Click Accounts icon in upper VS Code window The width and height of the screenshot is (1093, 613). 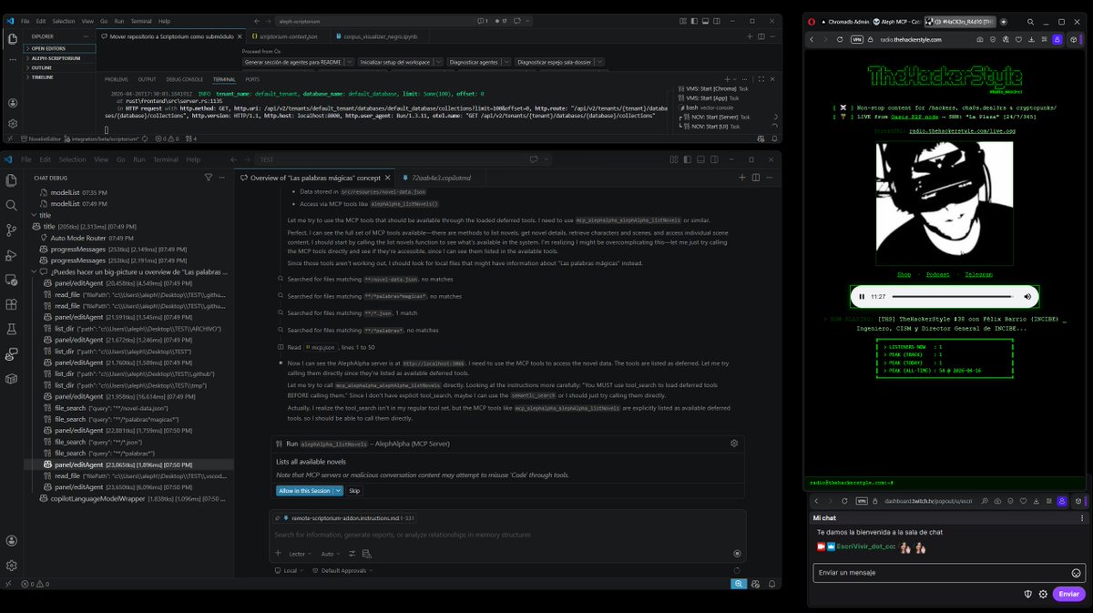pos(13,103)
